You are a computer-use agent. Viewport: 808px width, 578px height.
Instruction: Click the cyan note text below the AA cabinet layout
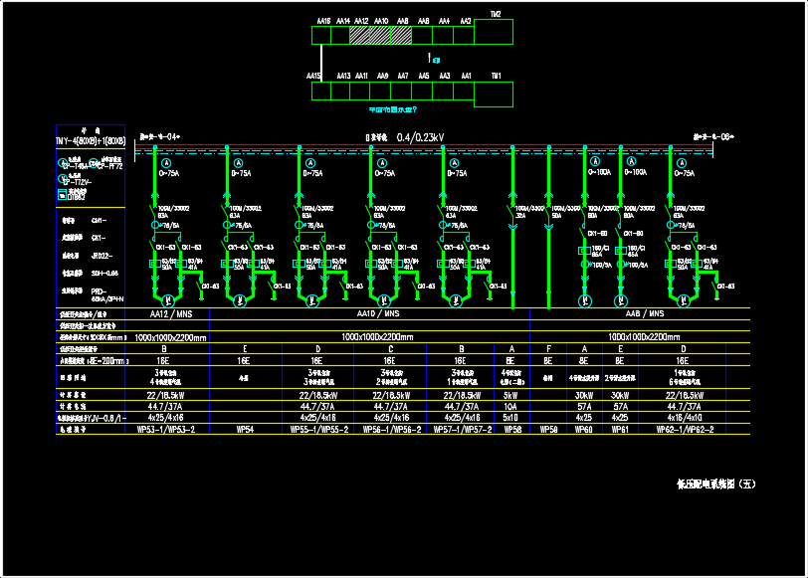click(x=392, y=110)
